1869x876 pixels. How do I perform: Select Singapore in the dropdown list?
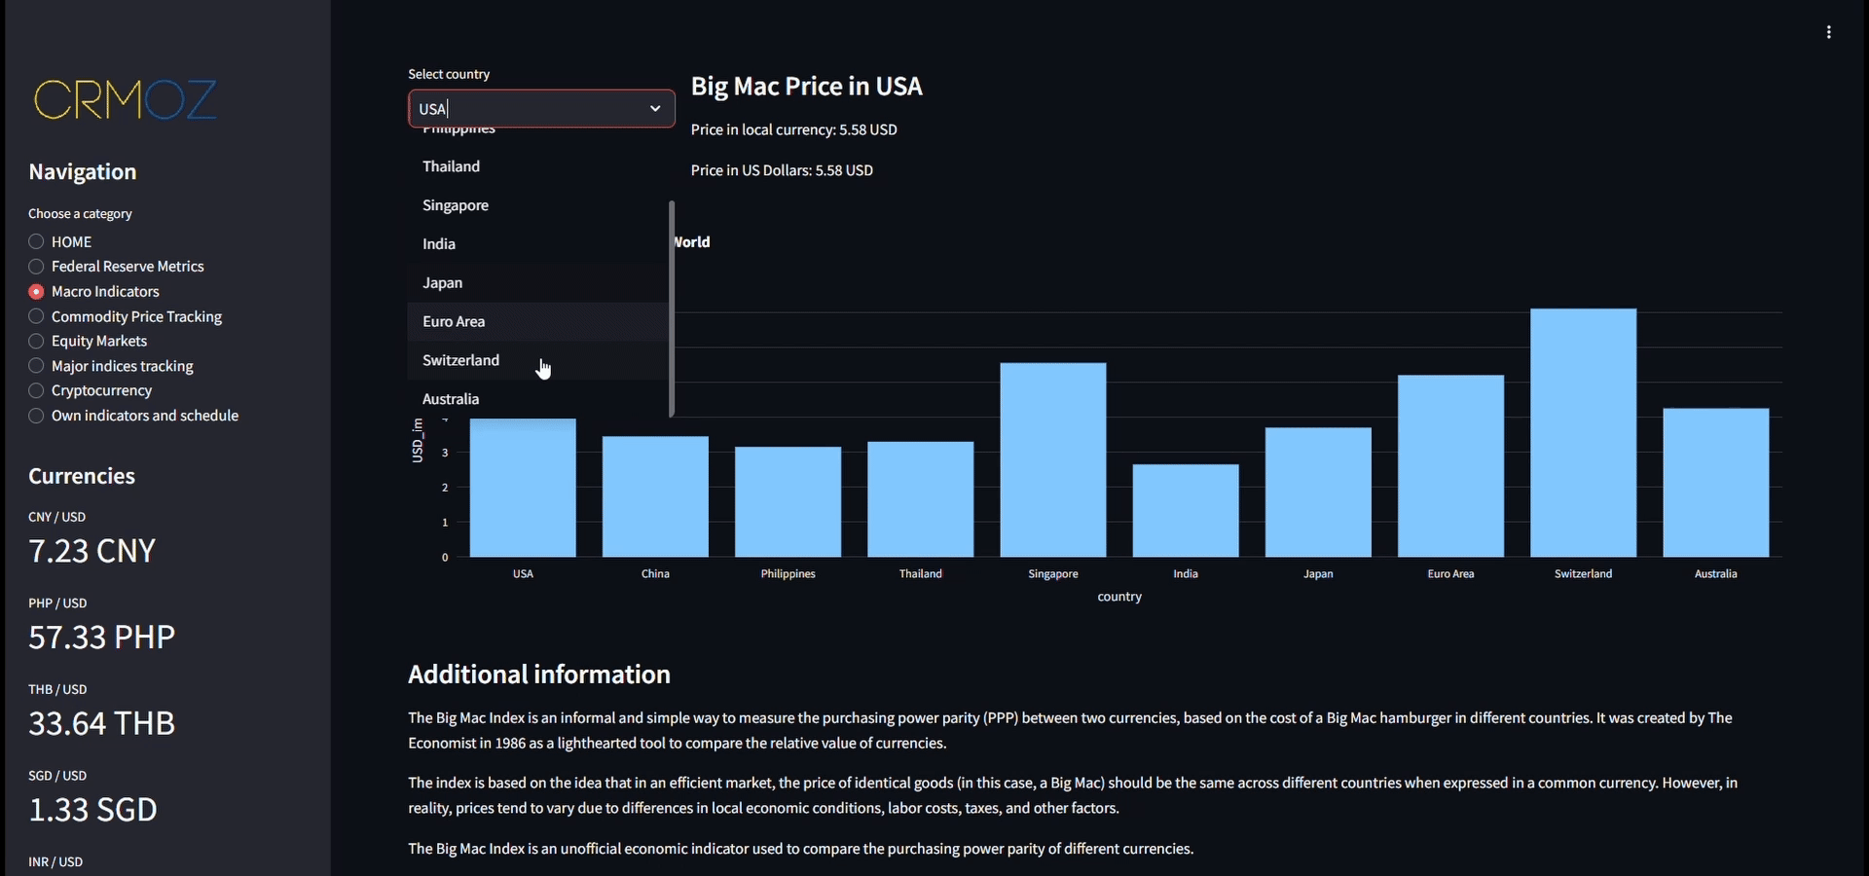pos(456,205)
